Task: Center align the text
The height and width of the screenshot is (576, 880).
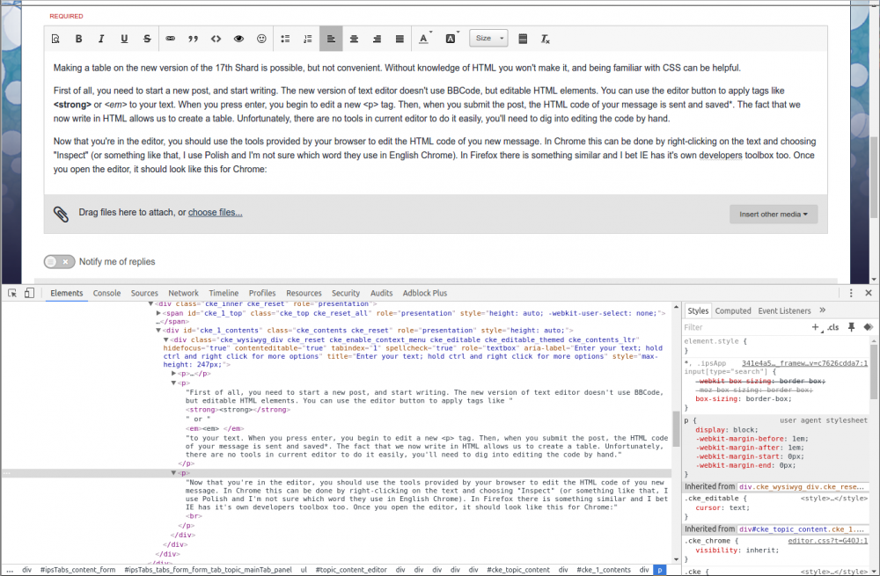Action: tap(354, 39)
